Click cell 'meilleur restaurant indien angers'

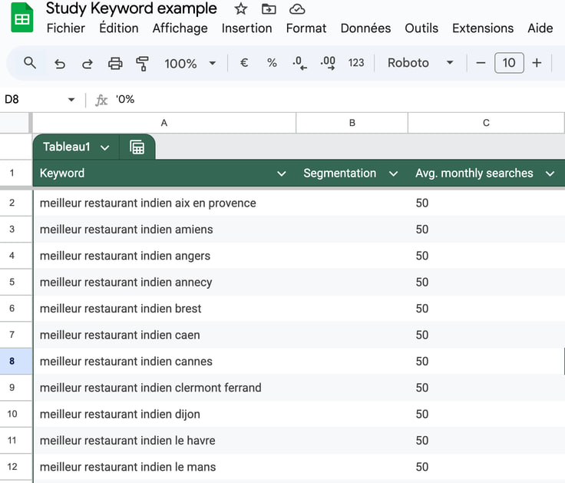[x=165, y=256]
